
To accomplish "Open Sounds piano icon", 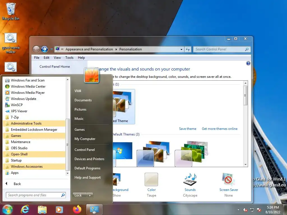I will click(x=190, y=179).
